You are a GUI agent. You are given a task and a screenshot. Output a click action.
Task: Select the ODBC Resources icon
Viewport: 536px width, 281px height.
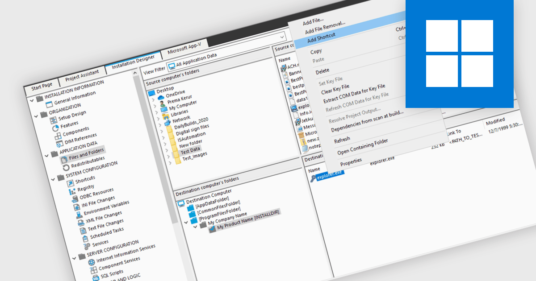coord(74,199)
